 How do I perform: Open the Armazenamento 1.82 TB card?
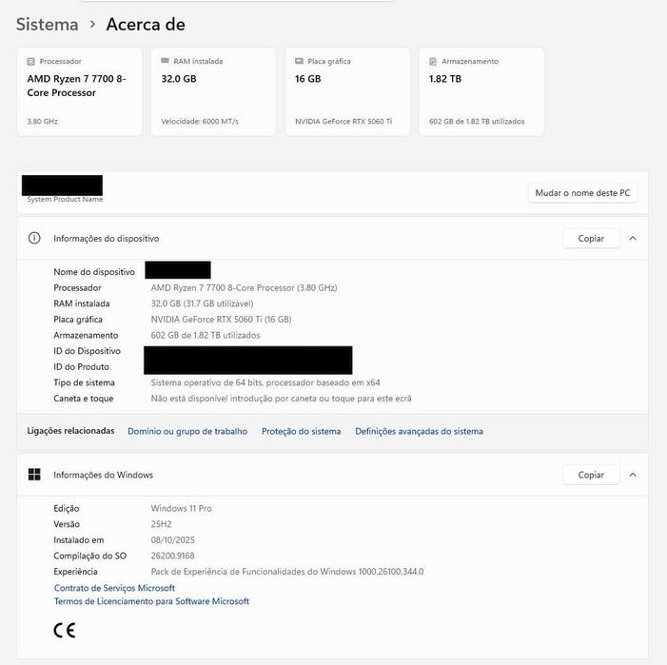click(x=481, y=92)
